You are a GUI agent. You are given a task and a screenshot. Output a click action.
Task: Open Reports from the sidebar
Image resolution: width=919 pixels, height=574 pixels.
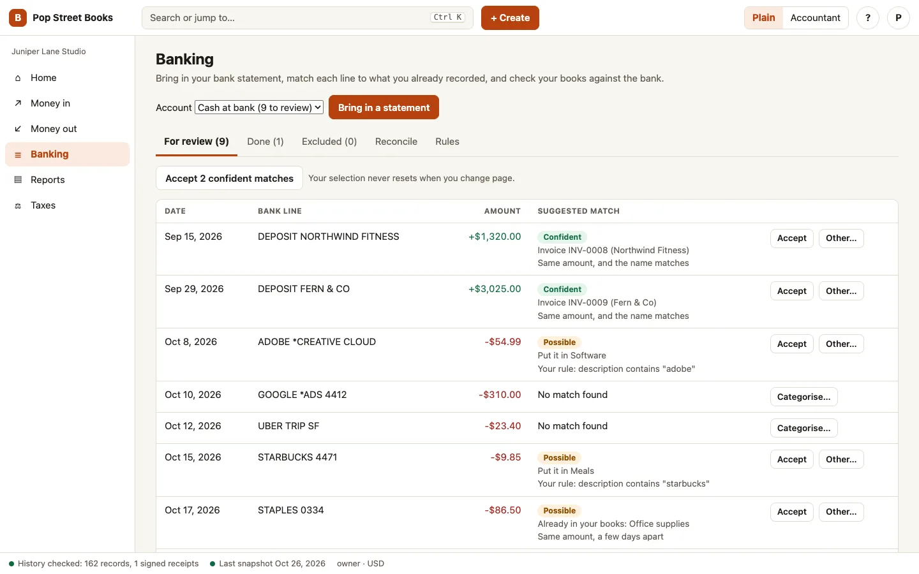67,180
